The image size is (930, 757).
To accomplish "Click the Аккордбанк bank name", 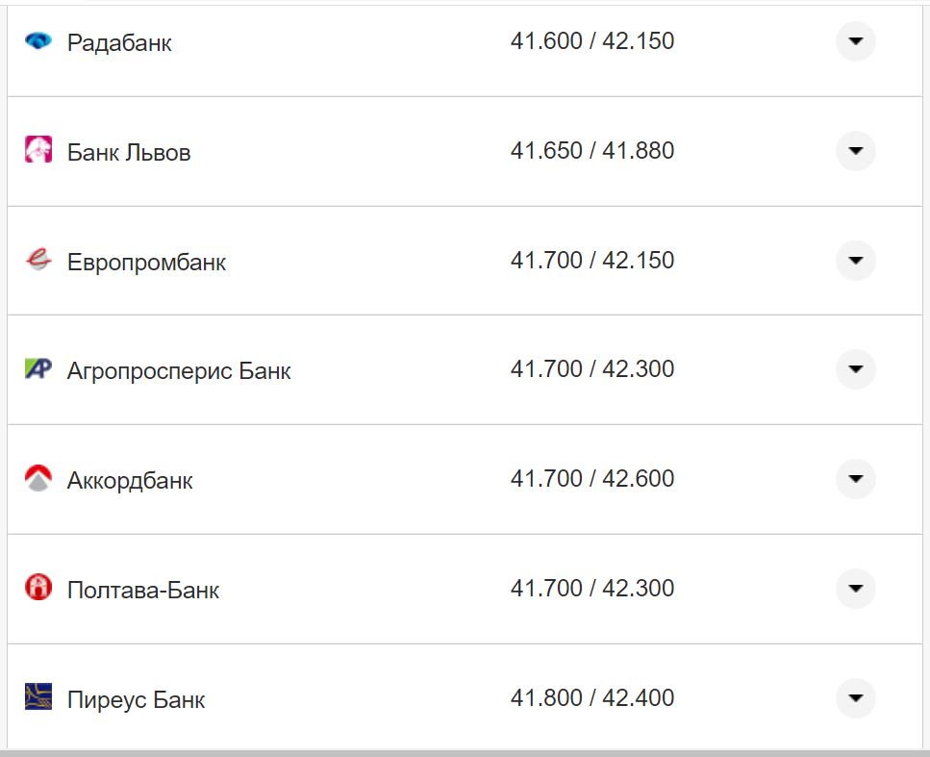I will coord(130,481).
